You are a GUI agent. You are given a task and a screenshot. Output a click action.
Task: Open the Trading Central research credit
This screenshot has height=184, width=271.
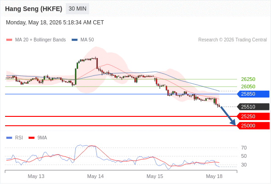coord(232,40)
